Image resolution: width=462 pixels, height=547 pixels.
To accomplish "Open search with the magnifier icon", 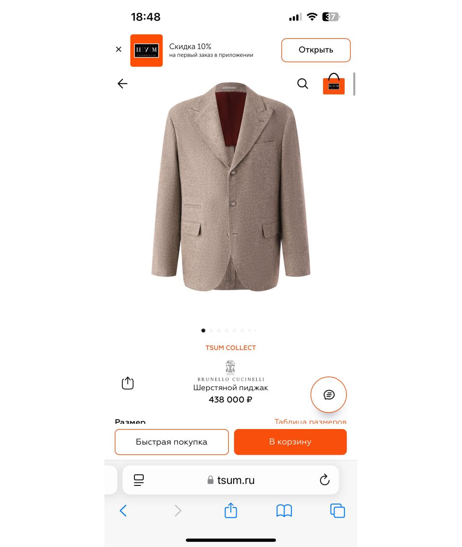I will [x=302, y=84].
